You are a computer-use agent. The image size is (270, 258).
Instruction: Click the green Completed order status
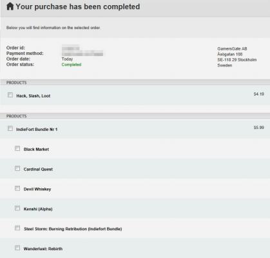pyautogui.click(x=72, y=64)
